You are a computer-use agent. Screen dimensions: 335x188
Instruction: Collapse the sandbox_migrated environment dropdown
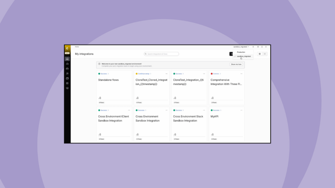click(x=241, y=47)
